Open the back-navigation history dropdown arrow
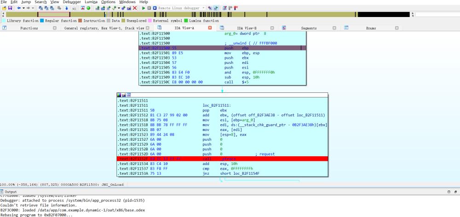This screenshot has width=460, height=217. (x=23, y=8)
